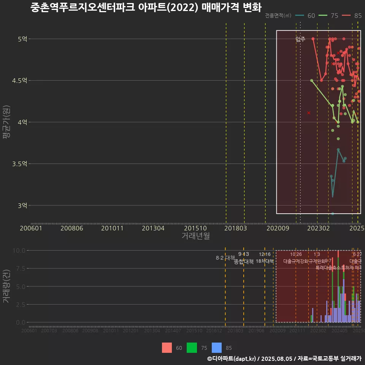Click the chart title 중촌역푸르지오센터파크 아파트(2022) 매매가격 변화
Viewport: 365px width, 365px height.
point(146,8)
